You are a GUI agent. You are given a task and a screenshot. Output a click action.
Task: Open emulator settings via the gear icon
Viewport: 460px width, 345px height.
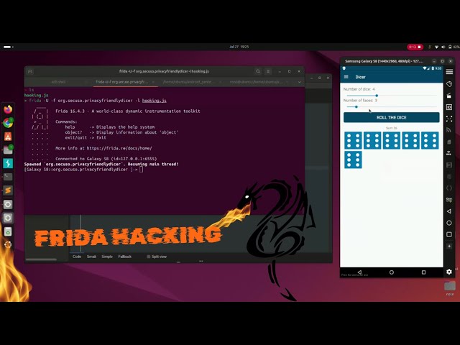click(x=449, y=272)
